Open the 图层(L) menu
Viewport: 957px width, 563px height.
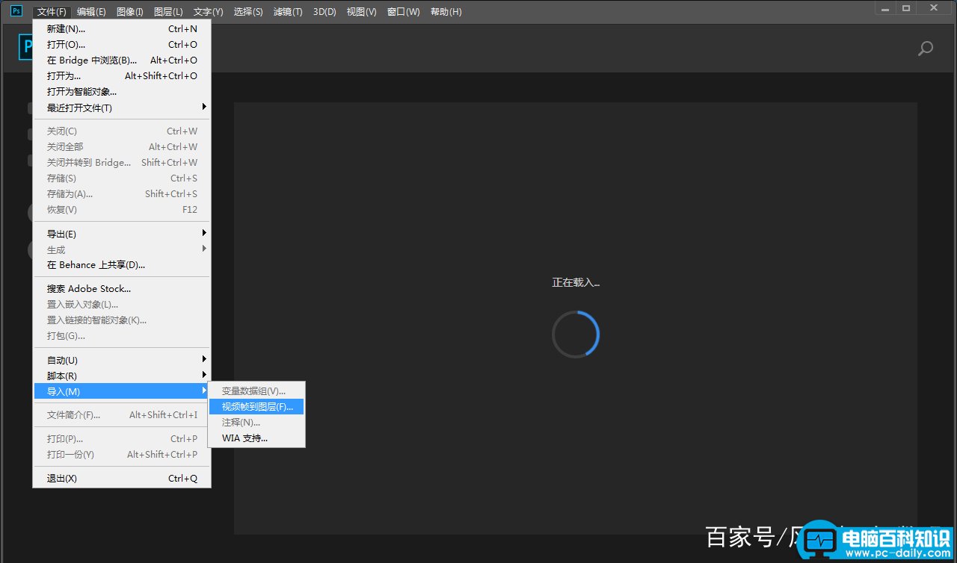point(168,12)
